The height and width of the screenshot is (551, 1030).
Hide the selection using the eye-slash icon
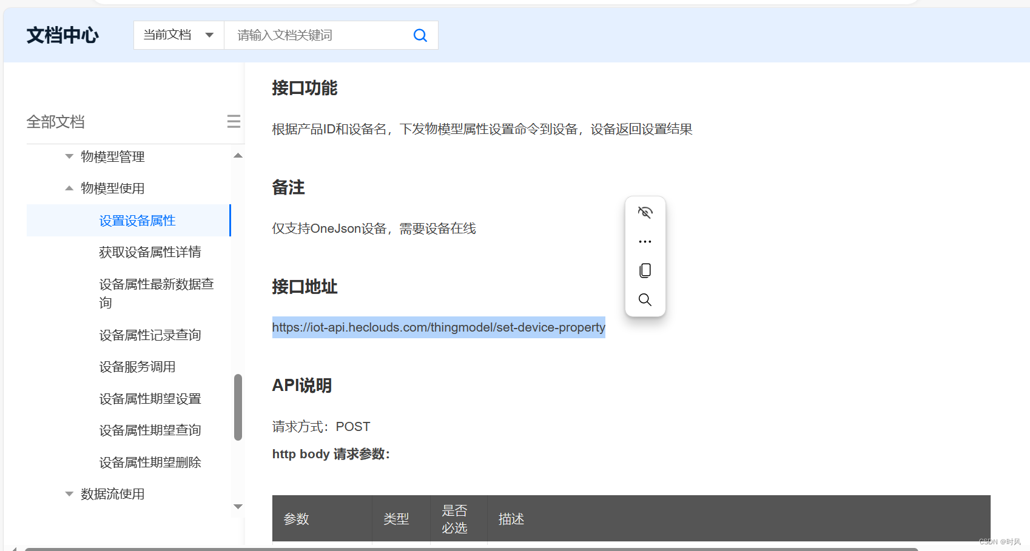tap(645, 212)
